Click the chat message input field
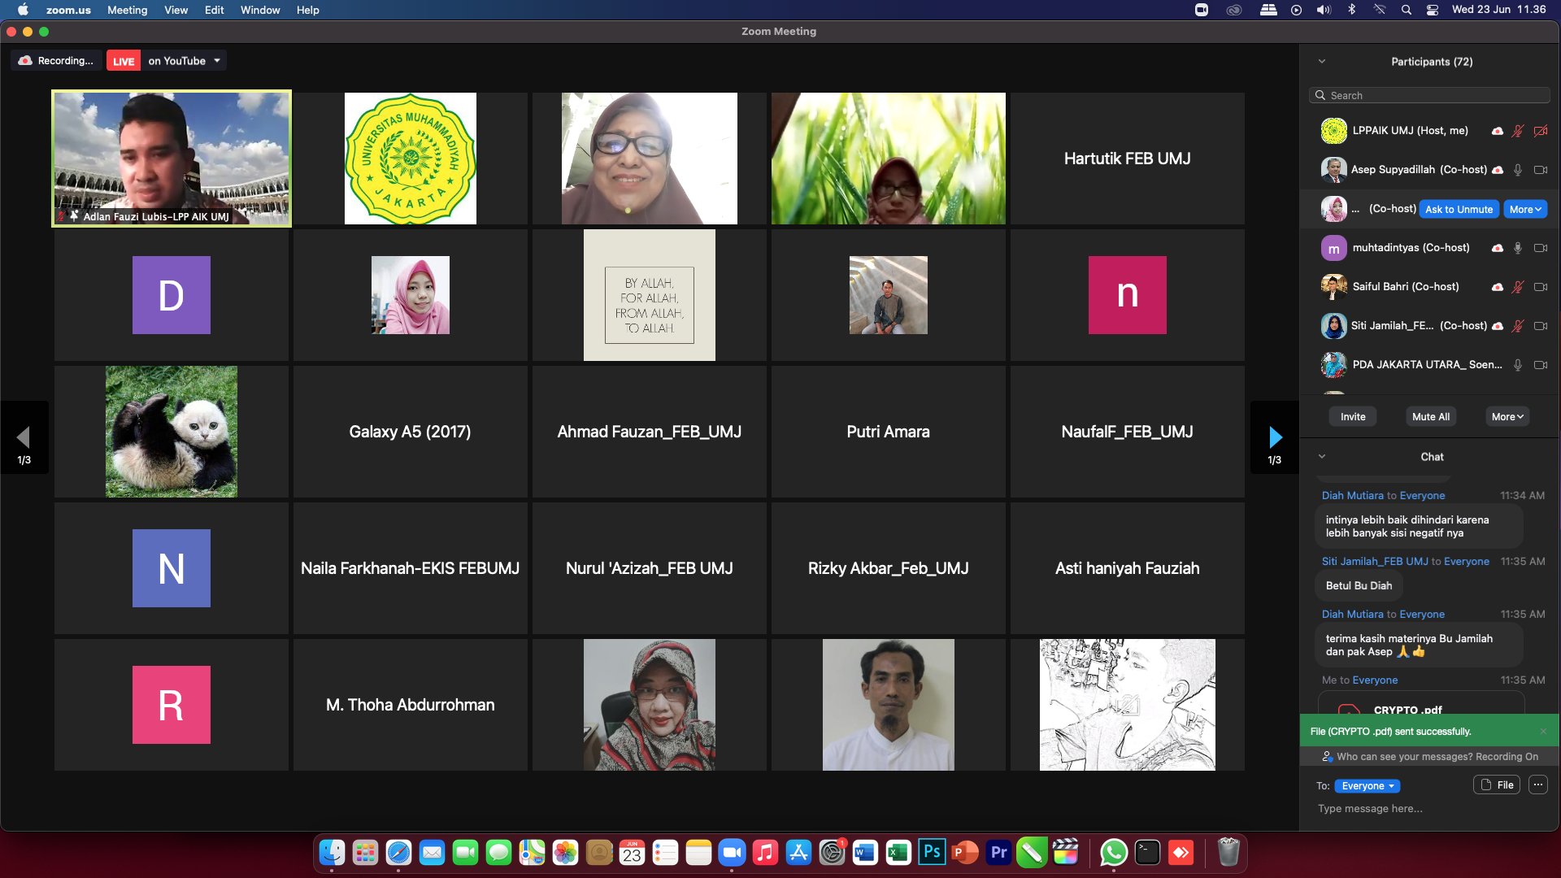The image size is (1561, 878). [x=1429, y=809]
